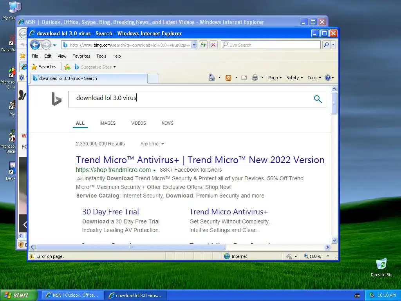The height and width of the screenshot is (301, 401).
Task: Open the Tools menu in menu bar
Action: (101, 56)
